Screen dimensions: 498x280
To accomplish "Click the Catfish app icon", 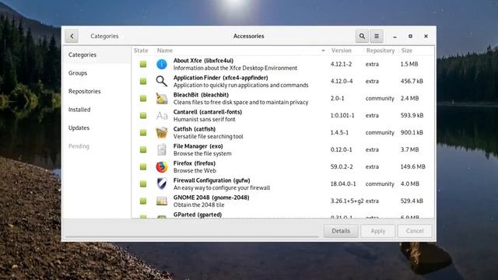I will coord(162,133).
